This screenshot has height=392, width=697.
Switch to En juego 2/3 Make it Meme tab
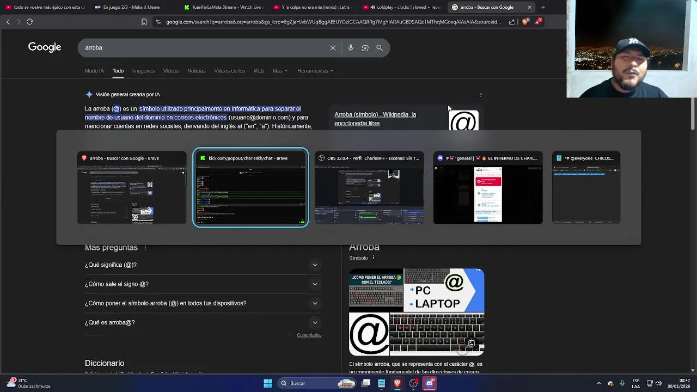tap(133, 7)
